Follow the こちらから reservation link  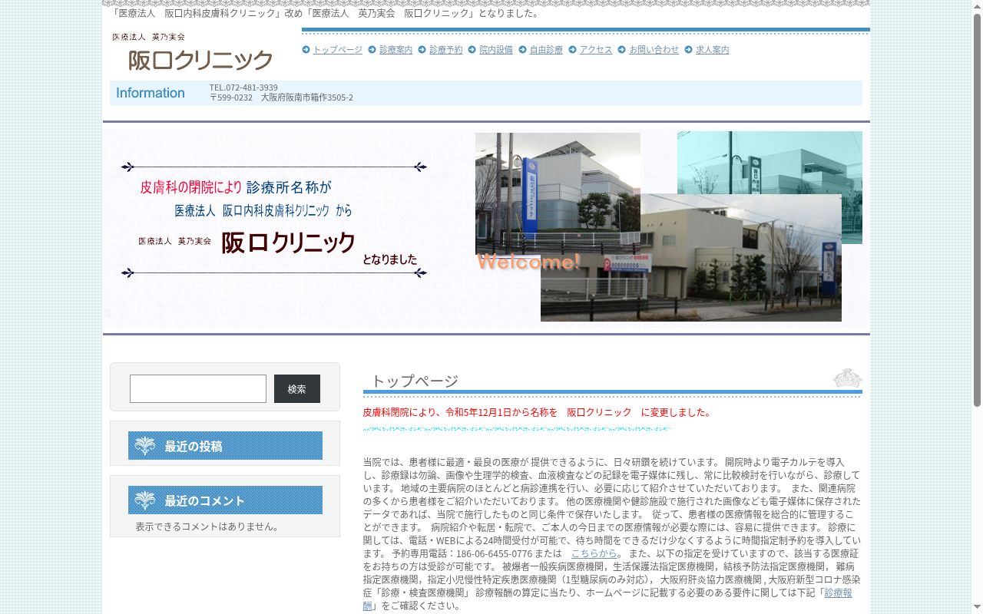[594, 553]
